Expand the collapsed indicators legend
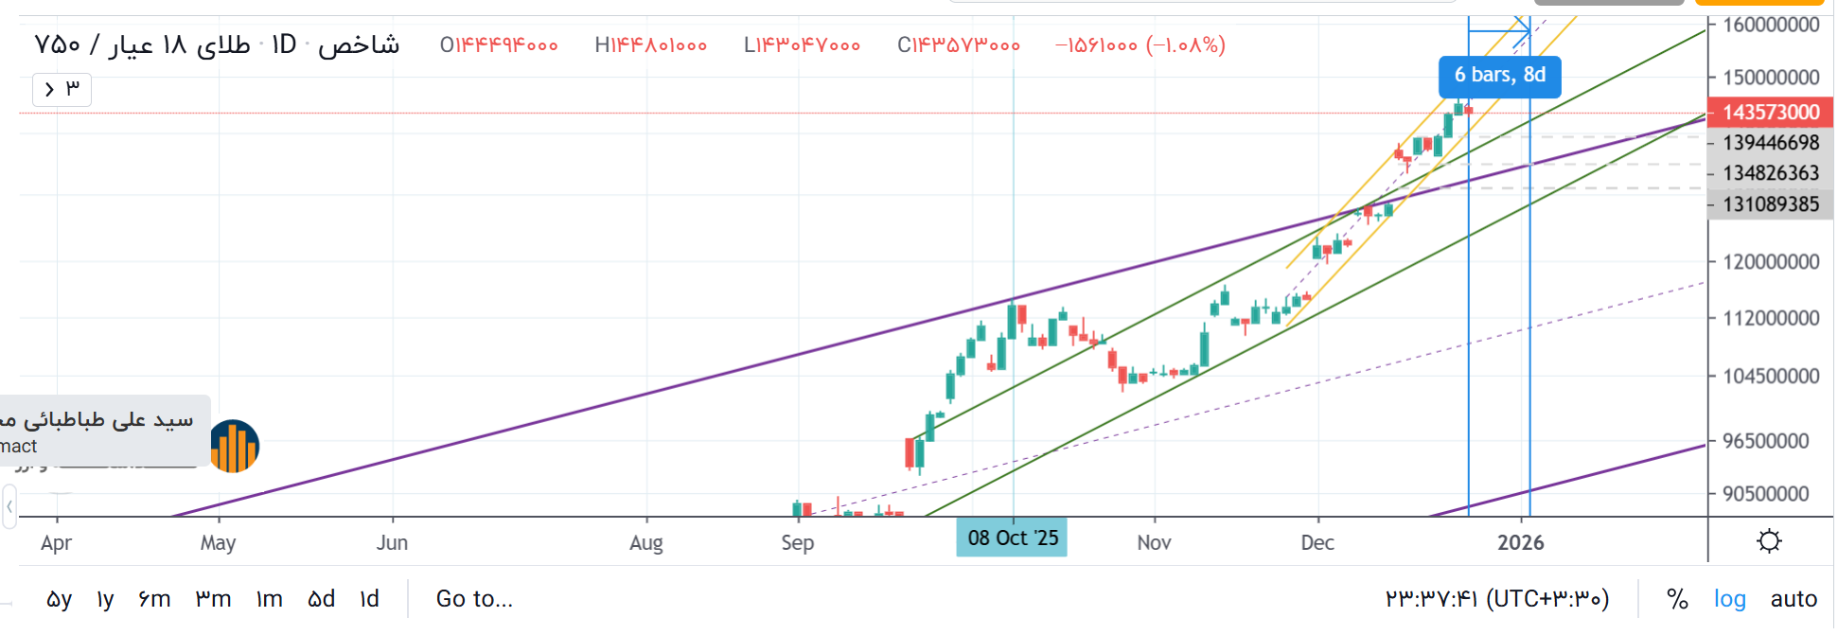 coord(62,89)
